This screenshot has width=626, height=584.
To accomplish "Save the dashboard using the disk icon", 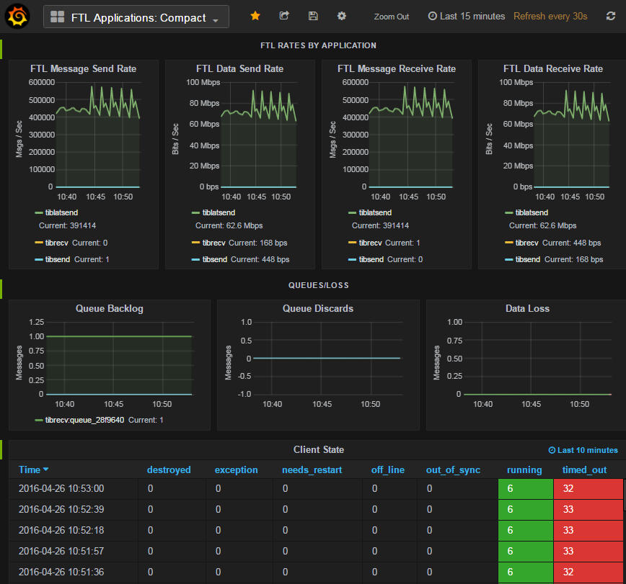I will pyautogui.click(x=312, y=15).
